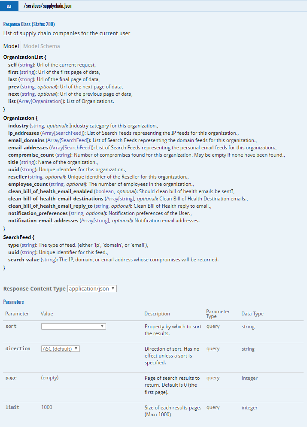Image resolution: width=307 pixels, height=427 pixels.
Task: Click Array[SearchFeed] type next to email_domains
Action: tap(68, 140)
